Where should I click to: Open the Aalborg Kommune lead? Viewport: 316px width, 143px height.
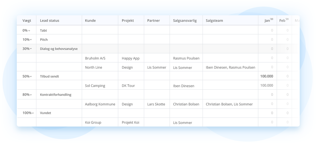point(100,104)
